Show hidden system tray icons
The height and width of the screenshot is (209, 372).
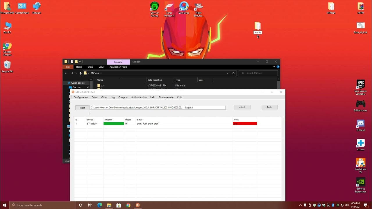(x=301, y=205)
